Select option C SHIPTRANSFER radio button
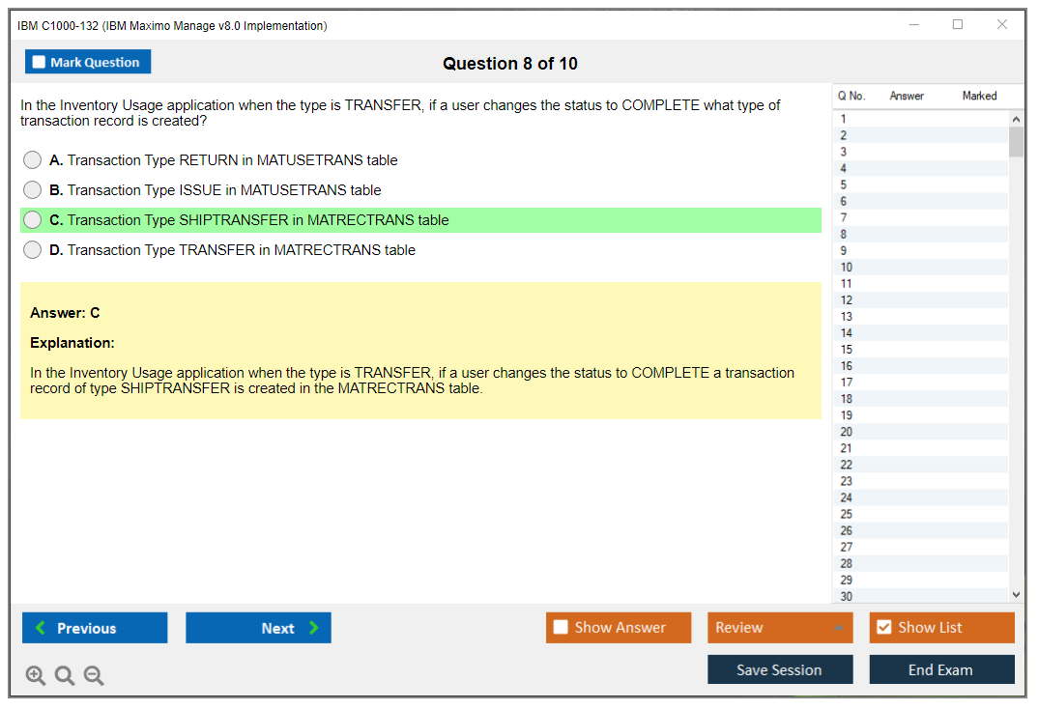The image size is (1039, 710). [33, 220]
